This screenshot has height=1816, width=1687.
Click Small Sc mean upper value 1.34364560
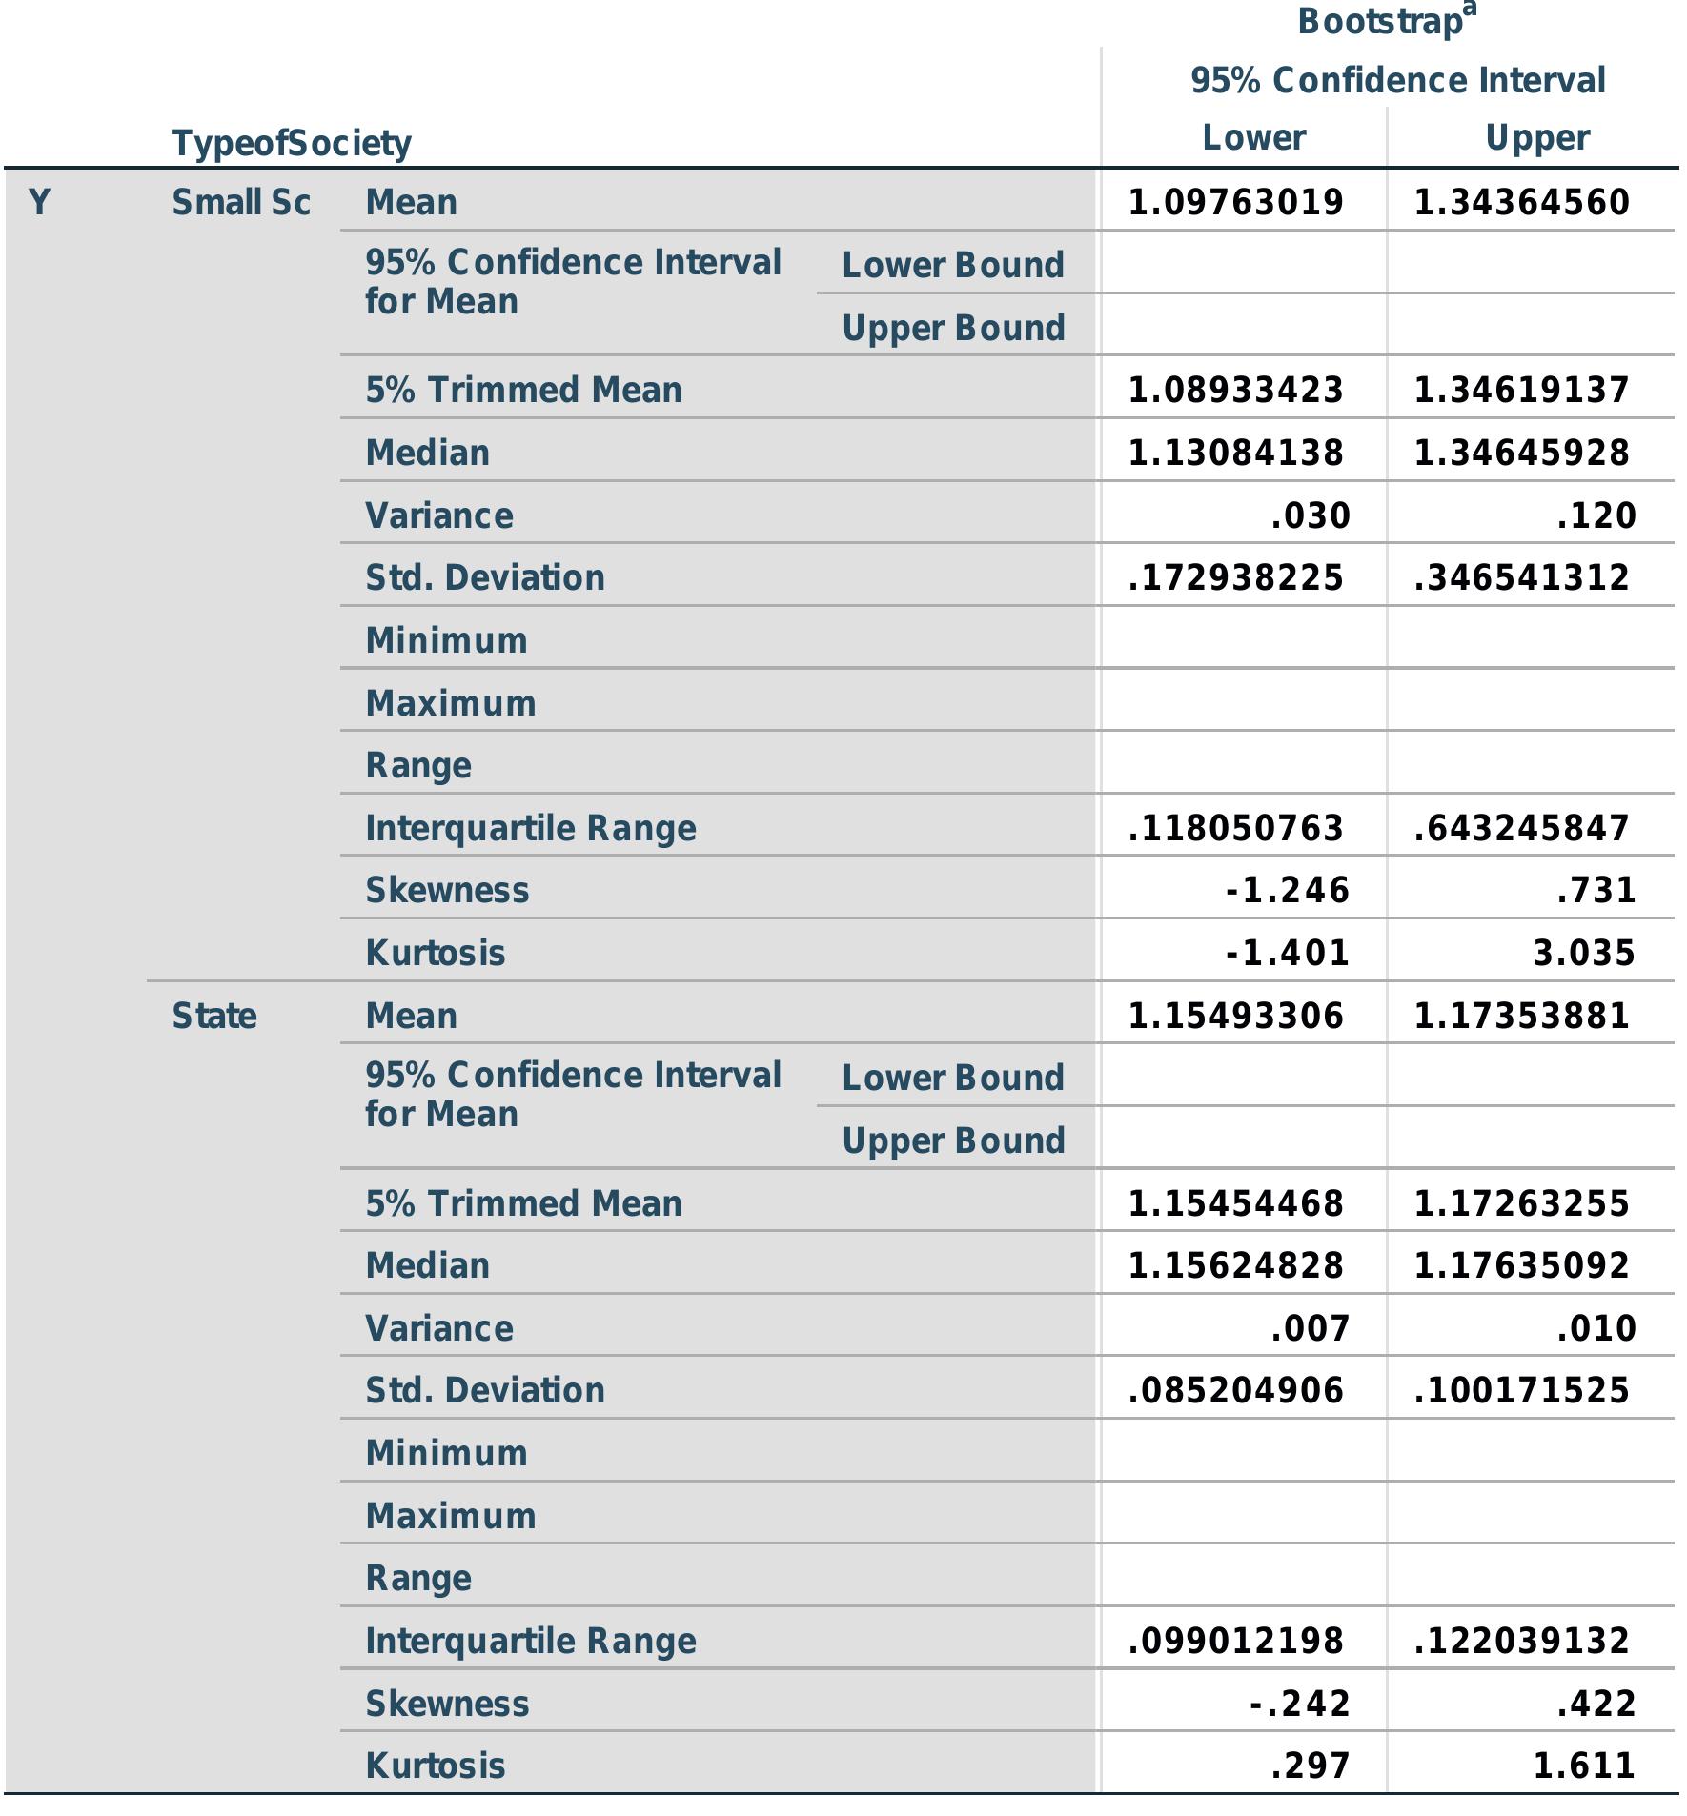point(1521,202)
